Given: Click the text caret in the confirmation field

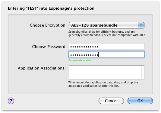Looking at the screenshot, I should pos(98,55).
